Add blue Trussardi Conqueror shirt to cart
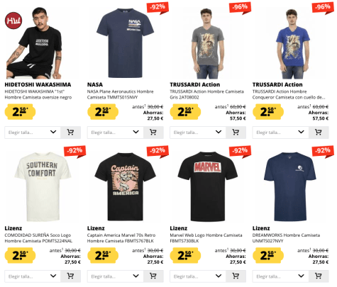The height and width of the screenshot is (287, 337). [319, 133]
